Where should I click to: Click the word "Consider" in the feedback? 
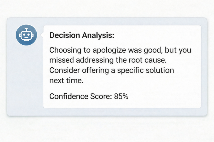click(x=63, y=70)
